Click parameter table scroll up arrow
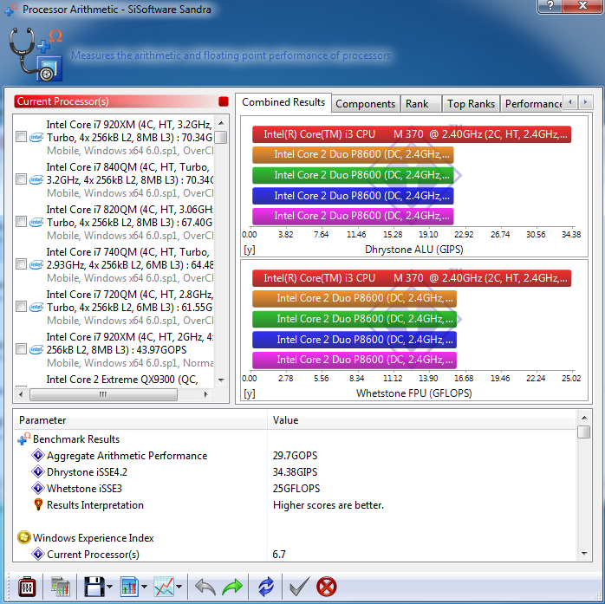The image size is (605, 604). 584,418
